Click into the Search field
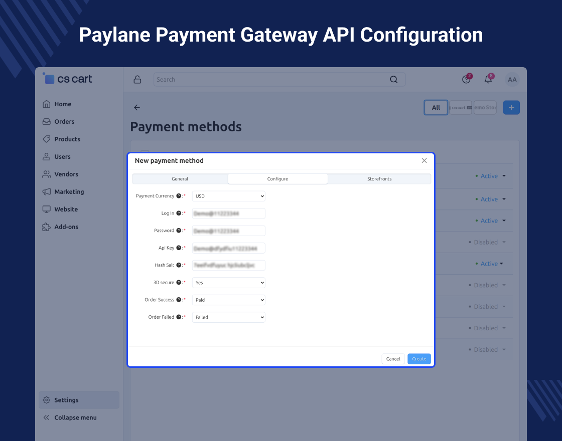 tap(279, 80)
